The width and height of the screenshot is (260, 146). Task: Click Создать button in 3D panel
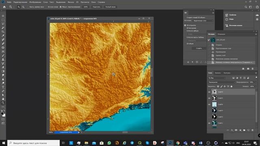point(199,48)
